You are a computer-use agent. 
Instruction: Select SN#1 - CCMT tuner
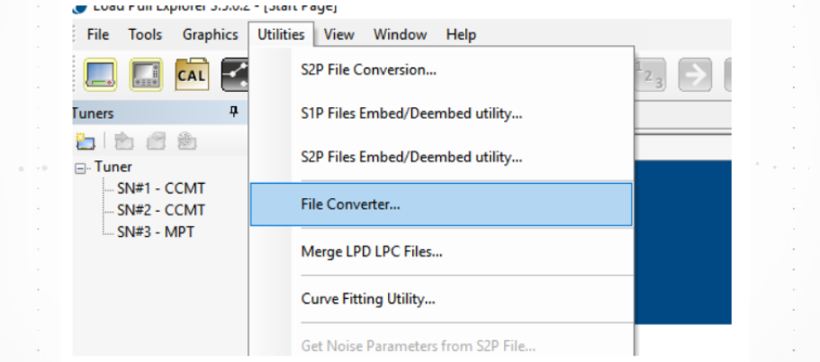[160, 188]
